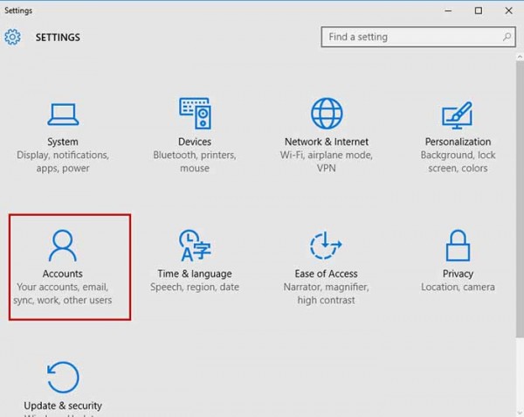Open Ease of Access dashed clock icon
Viewport: 524px width, 417px height.
326,246
